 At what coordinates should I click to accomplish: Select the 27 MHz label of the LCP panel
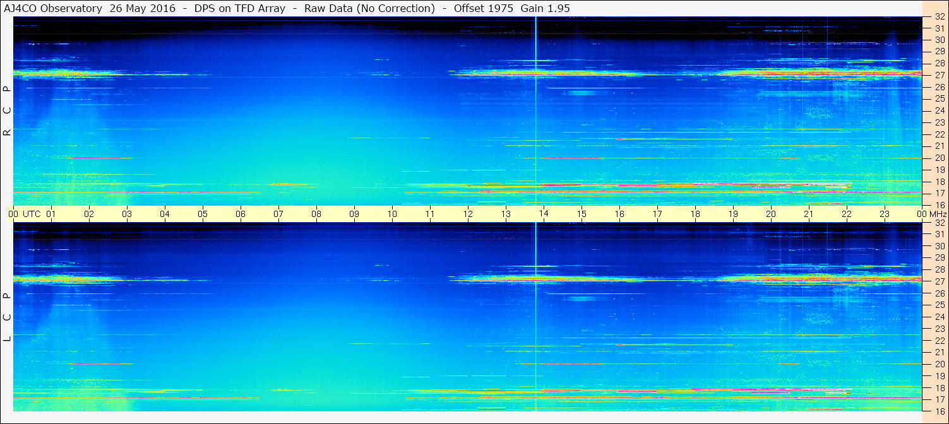[x=940, y=281]
